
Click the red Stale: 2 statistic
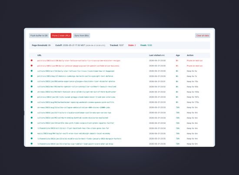click(x=132, y=45)
